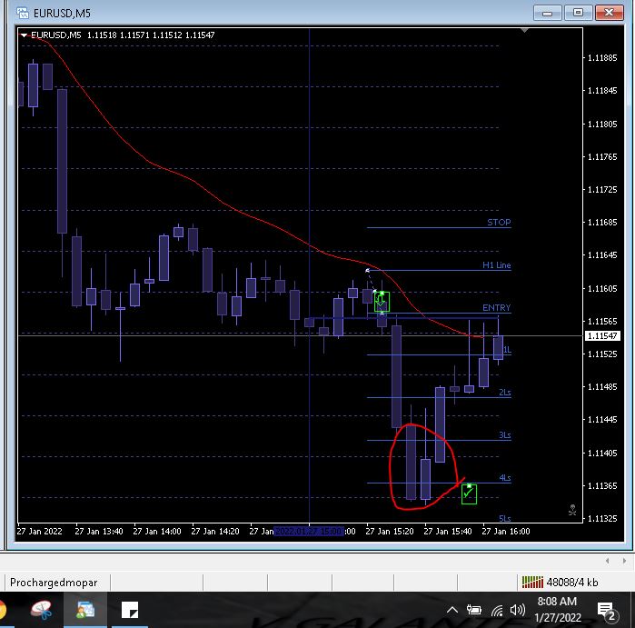Minimize the EURUSD,M5 chart window
The image size is (635, 628).
coord(547,13)
